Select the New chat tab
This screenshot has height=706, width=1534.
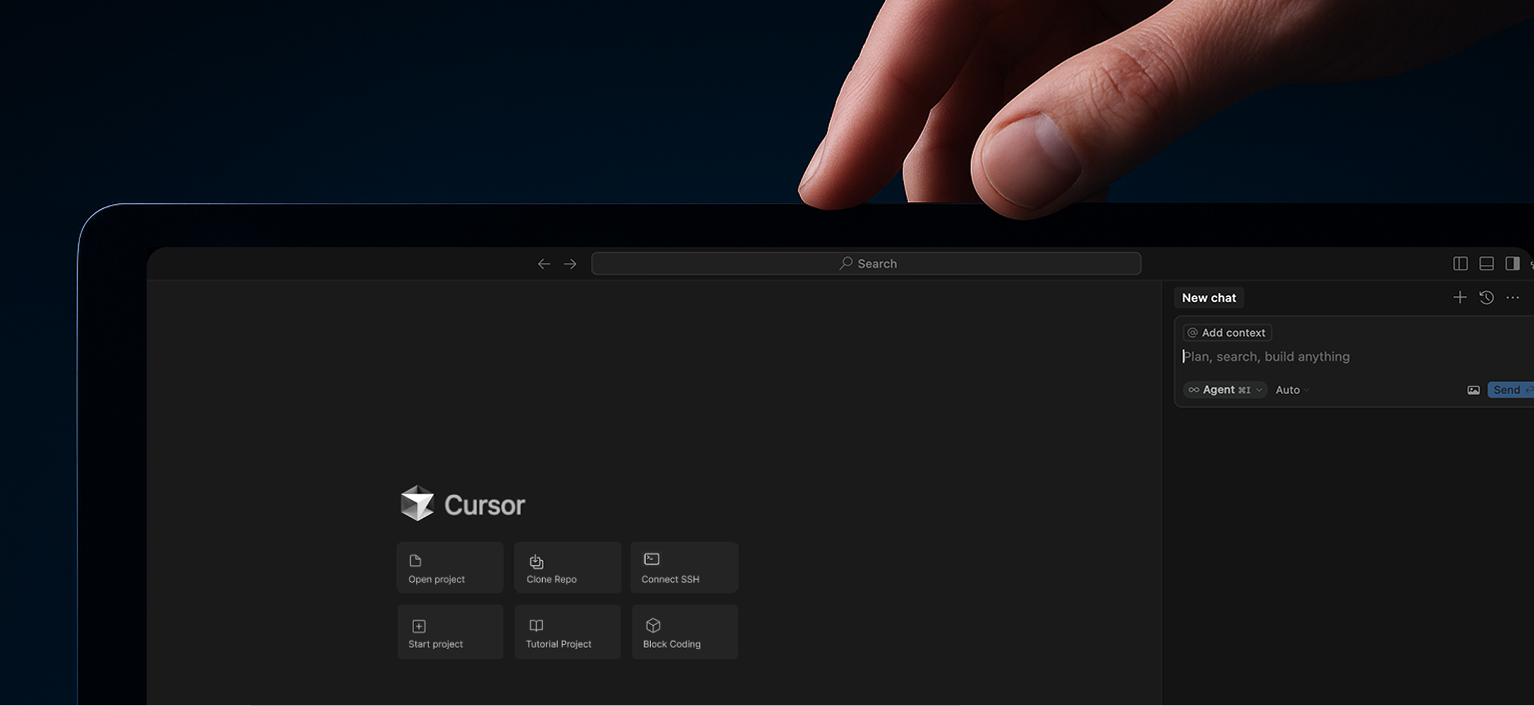pos(1208,298)
